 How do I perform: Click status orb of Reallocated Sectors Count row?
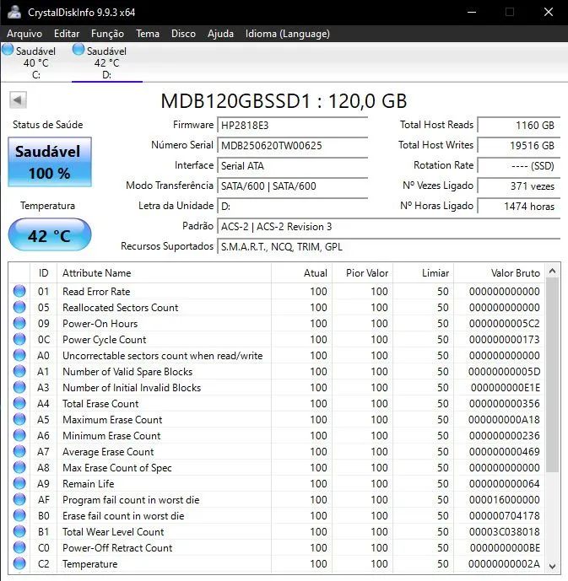pos(19,307)
